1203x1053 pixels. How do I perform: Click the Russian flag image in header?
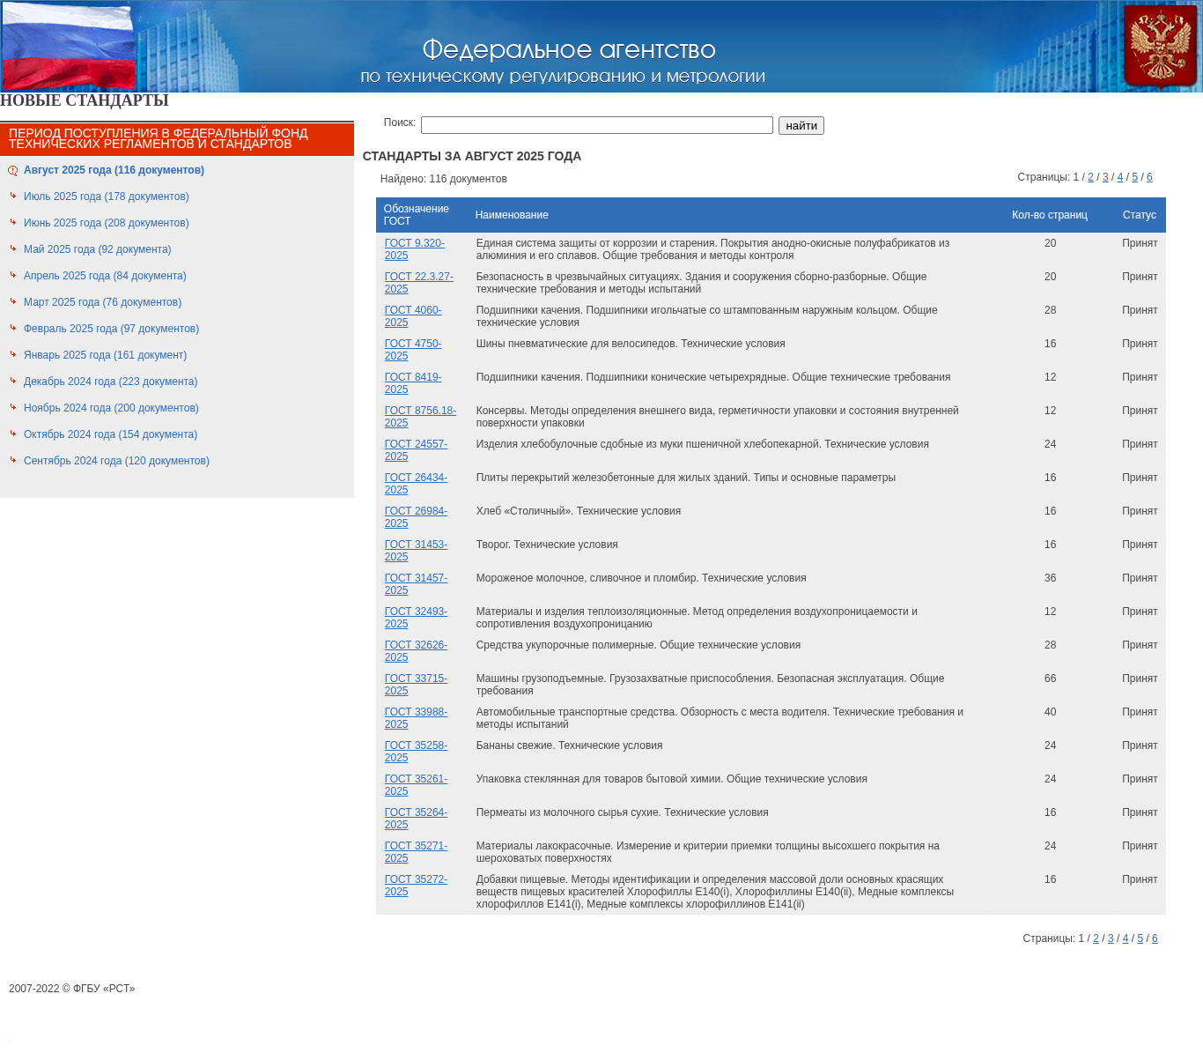point(69,46)
